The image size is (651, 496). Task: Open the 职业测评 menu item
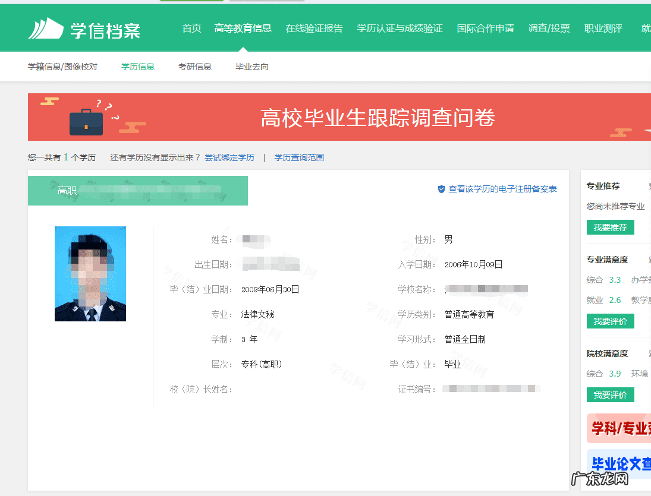(x=603, y=28)
